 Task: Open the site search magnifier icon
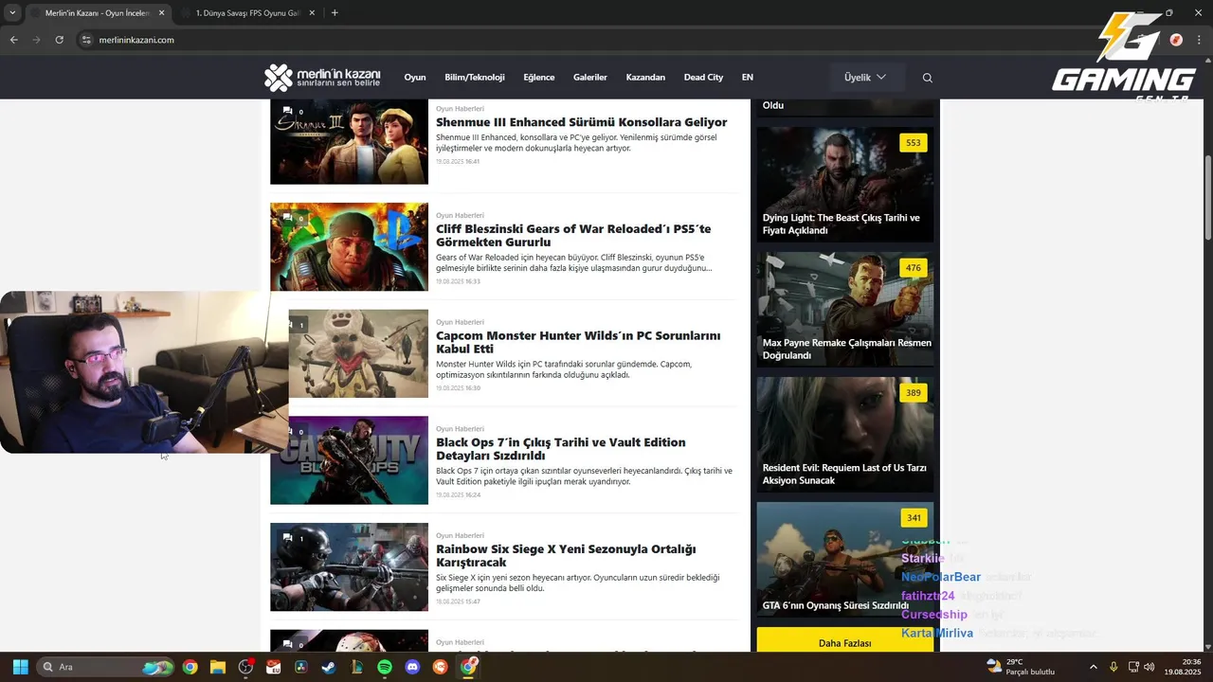tap(928, 78)
